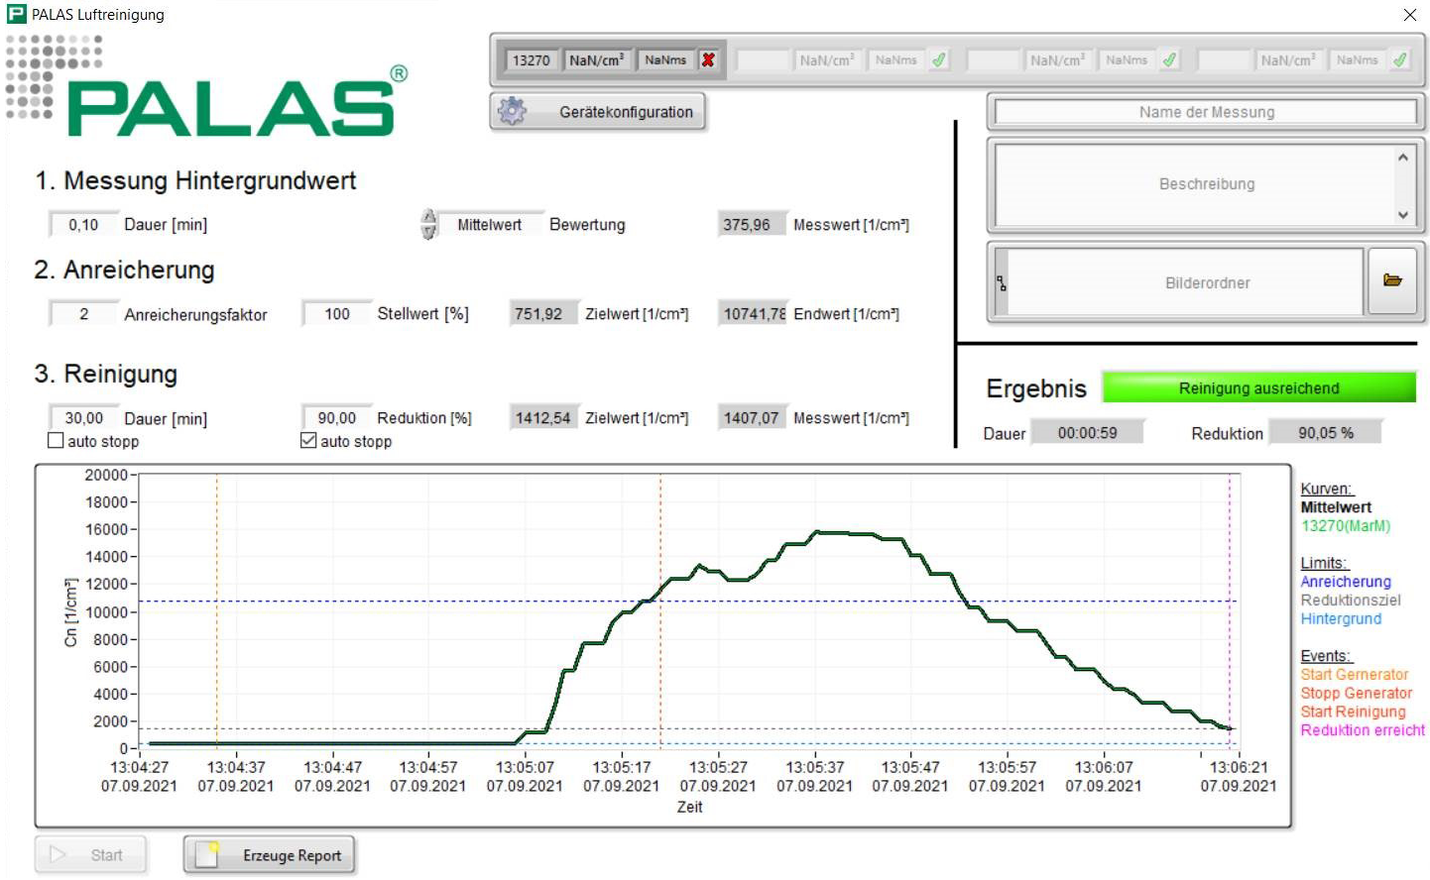The image size is (1430, 880).
Task: Enable auto stopp under Dauer
Action: (57, 441)
